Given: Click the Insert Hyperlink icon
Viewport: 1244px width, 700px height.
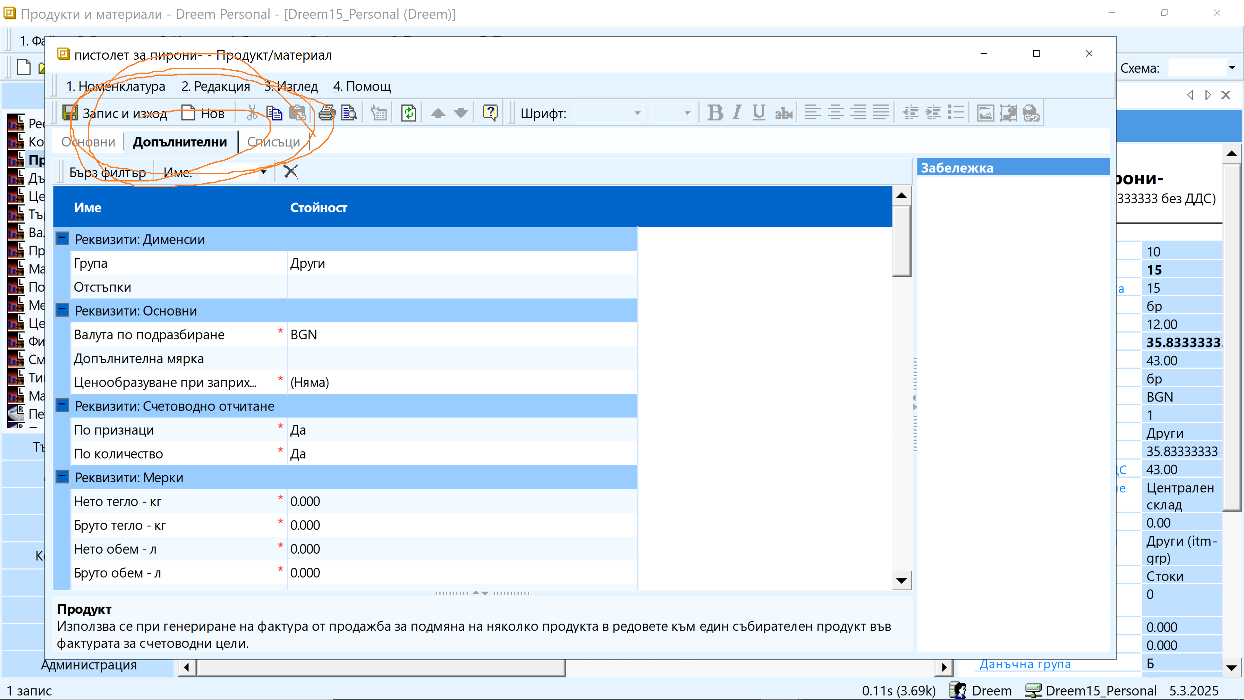Looking at the screenshot, I should (1031, 113).
